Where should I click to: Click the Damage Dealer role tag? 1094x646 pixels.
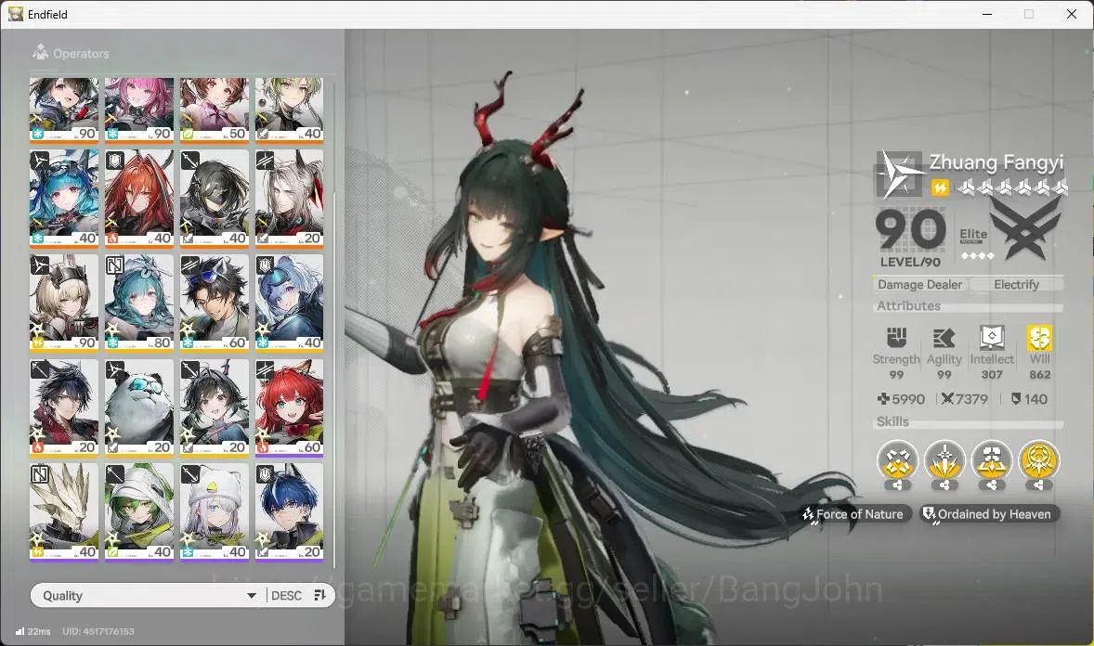pyautogui.click(x=919, y=284)
